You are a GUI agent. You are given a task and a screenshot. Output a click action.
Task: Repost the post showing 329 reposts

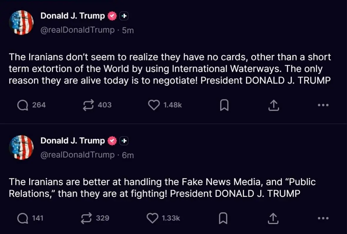click(x=87, y=218)
